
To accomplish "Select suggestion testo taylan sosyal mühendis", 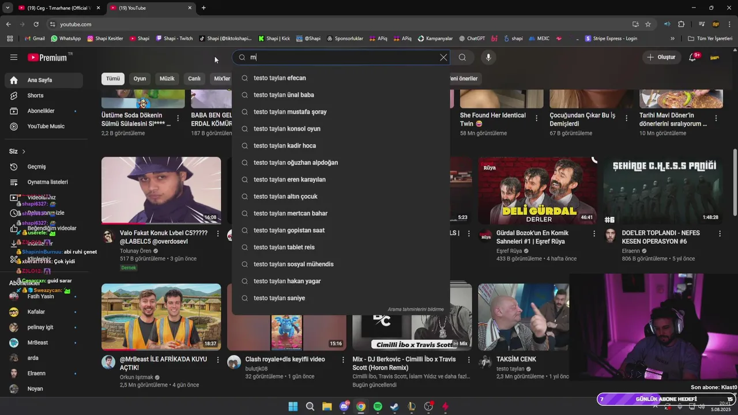I will (x=341, y=264).
